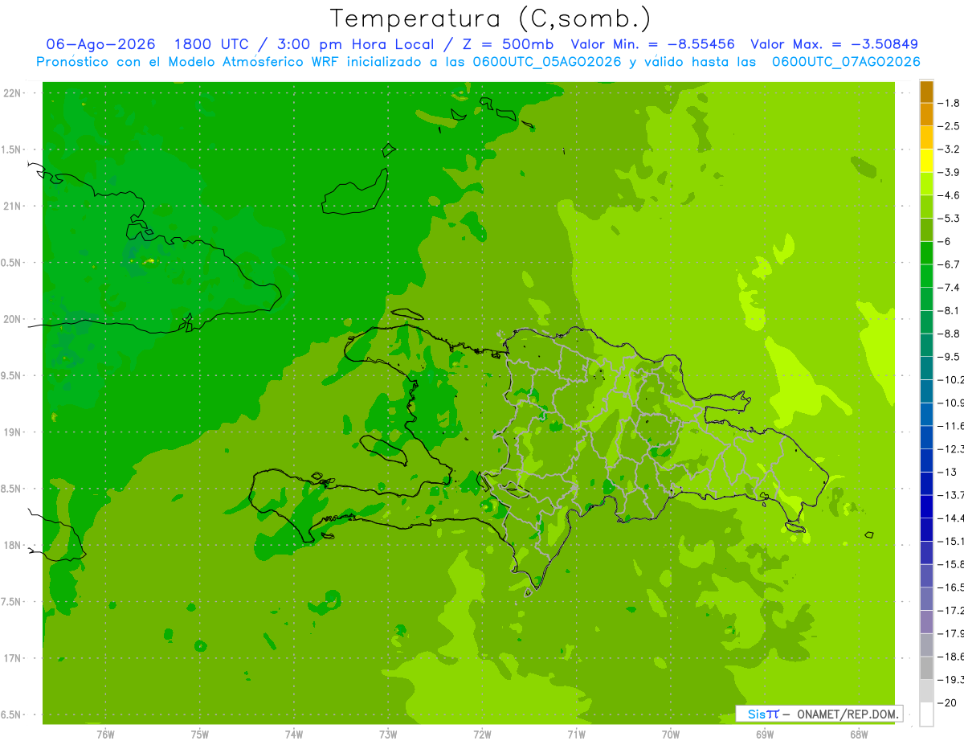Click the date text '06-Ago-2026'
The height and width of the screenshot is (745, 964).
click(x=100, y=44)
